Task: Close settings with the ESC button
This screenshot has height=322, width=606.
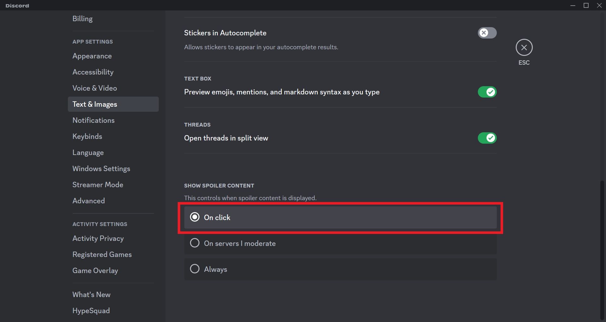Action: [524, 47]
